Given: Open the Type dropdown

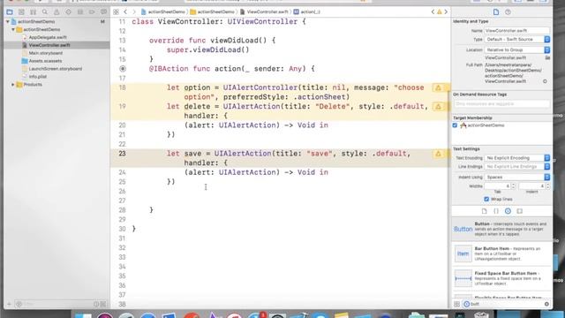Looking at the screenshot, I should pos(517,39).
